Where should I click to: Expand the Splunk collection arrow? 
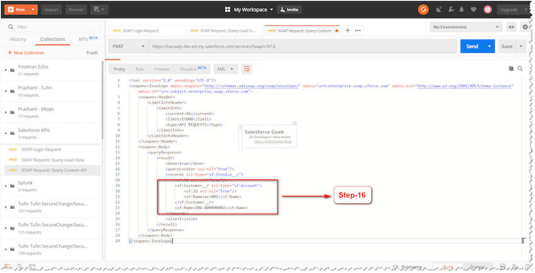pyautogui.click(x=6, y=186)
